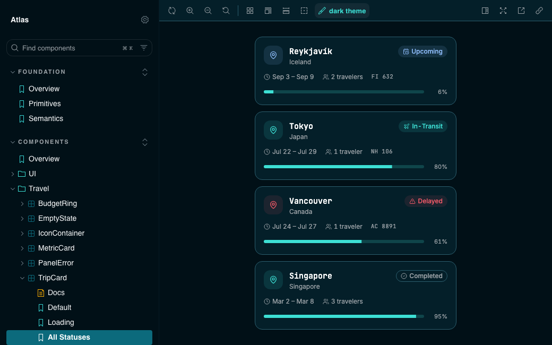Viewport: 552px width, 345px height.
Task: Enter fullscreen mode in toolbar
Action: 503,11
